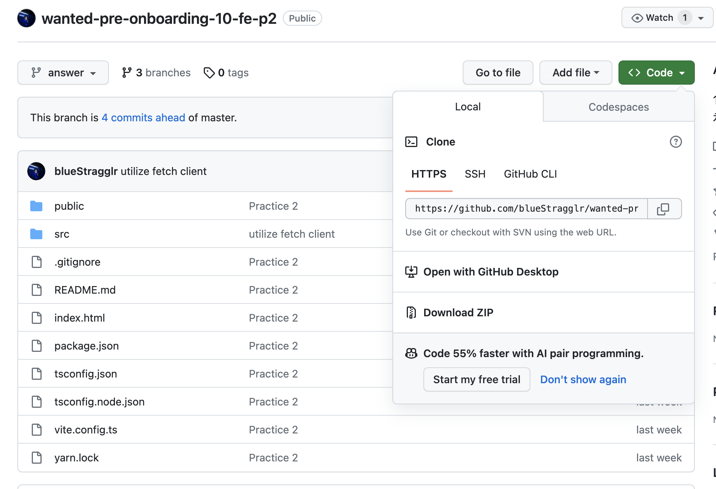Click the repository owner avatar by the title
716x489 pixels.
(26, 18)
